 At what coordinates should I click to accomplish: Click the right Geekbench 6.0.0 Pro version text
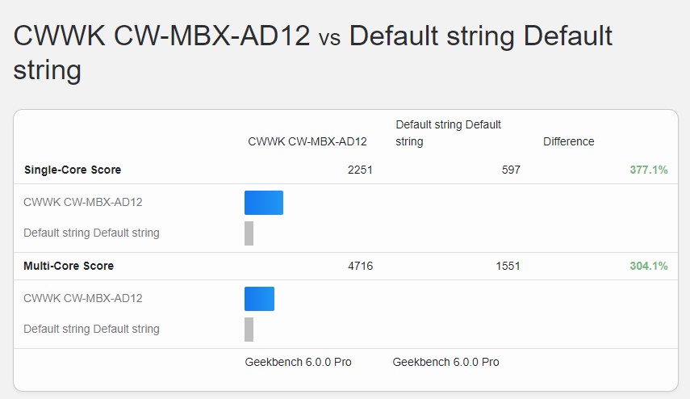445,362
